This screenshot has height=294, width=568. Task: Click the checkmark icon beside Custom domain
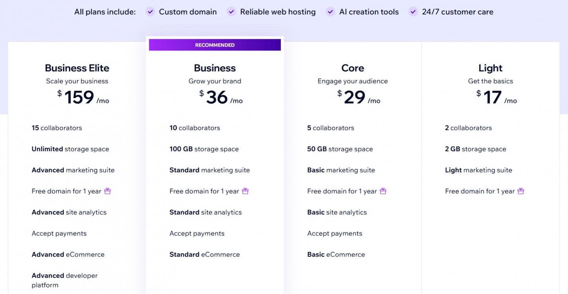[x=150, y=12]
